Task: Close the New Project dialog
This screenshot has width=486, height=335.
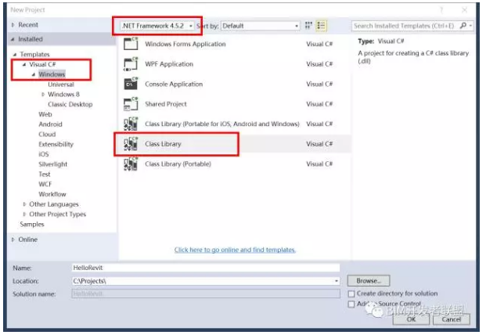Action: [x=464, y=10]
